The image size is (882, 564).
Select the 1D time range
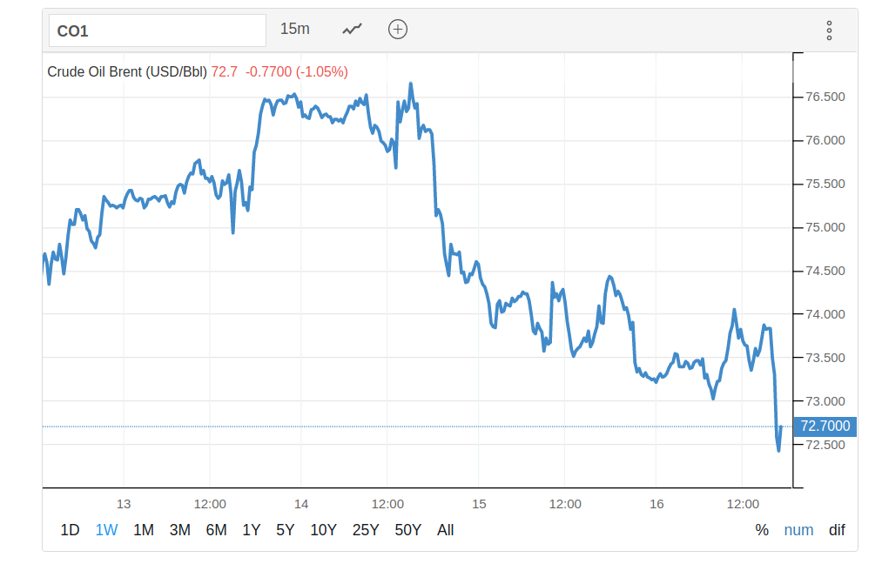point(70,530)
